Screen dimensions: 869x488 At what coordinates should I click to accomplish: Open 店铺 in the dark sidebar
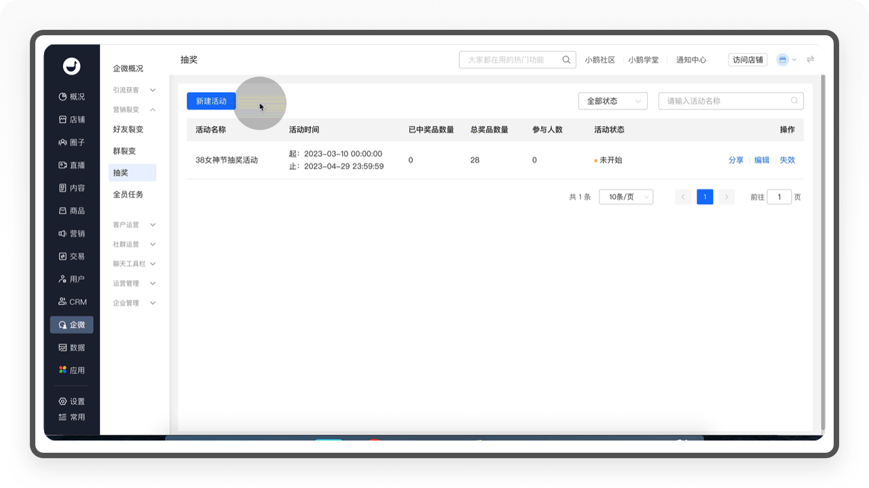[x=71, y=119]
